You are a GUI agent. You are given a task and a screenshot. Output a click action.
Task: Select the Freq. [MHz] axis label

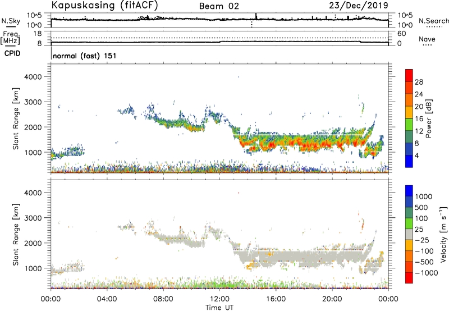[10, 38]
